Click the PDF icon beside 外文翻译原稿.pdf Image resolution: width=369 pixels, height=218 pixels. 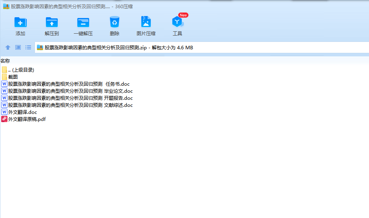tap(4, 119)
